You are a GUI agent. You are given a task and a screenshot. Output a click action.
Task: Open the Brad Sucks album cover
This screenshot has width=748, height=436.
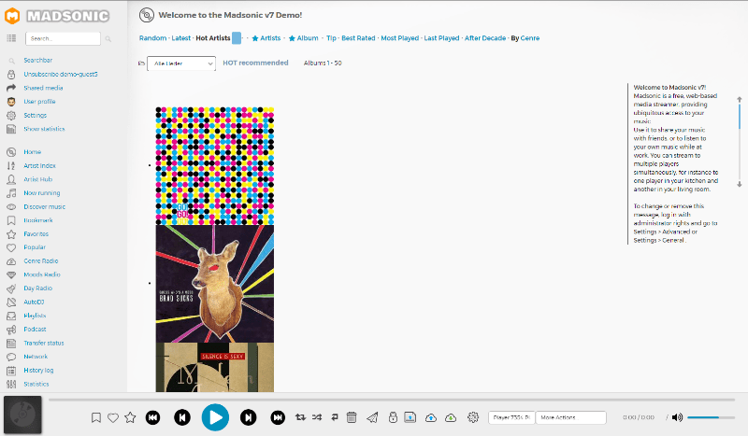pyautogui.click(x=215, y=284)
